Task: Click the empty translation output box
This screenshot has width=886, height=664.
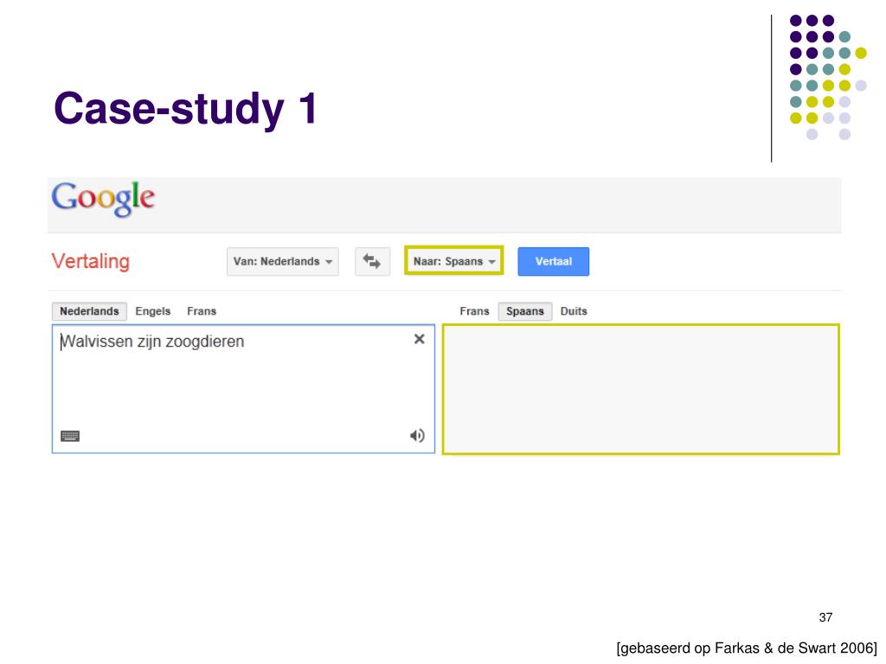Action: (641, 389)
